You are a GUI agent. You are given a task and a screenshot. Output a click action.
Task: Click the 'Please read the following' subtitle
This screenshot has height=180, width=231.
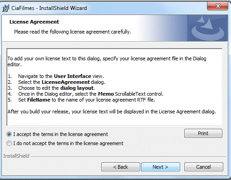click(73, 32)
